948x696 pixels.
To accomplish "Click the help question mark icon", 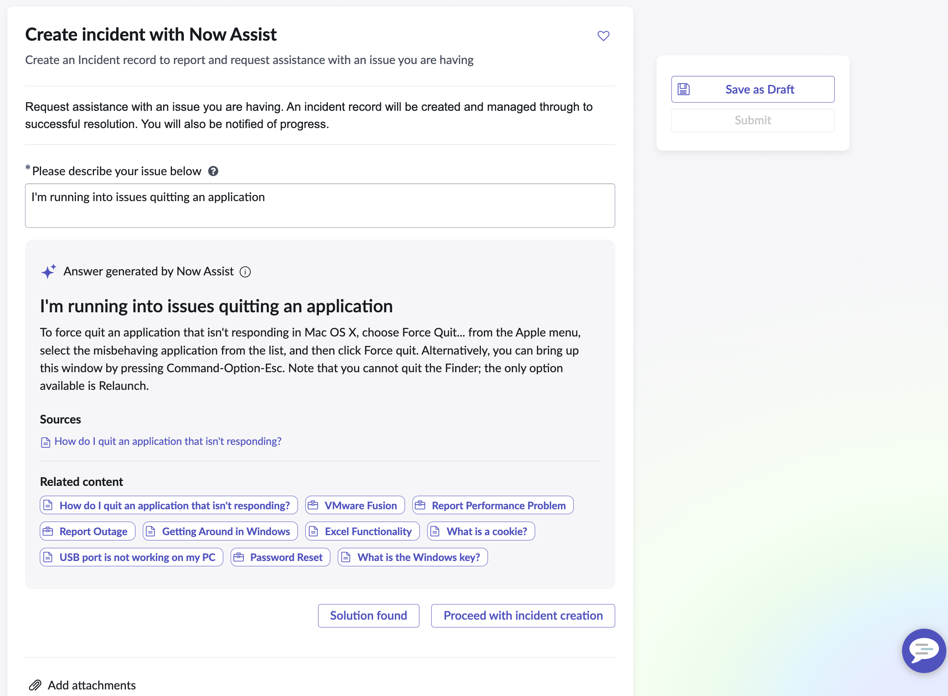I will click(x=213, y=171).
